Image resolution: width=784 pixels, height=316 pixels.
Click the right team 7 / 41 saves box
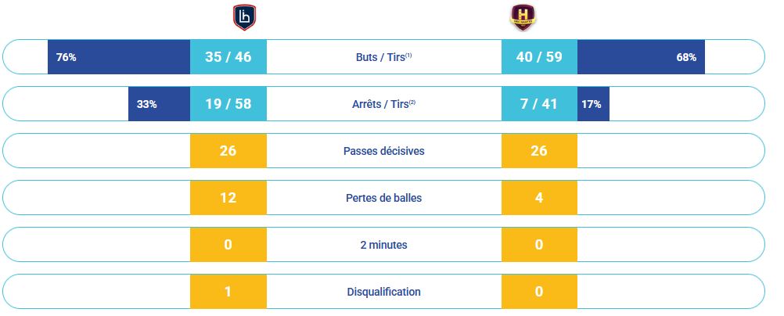(539, 104)
